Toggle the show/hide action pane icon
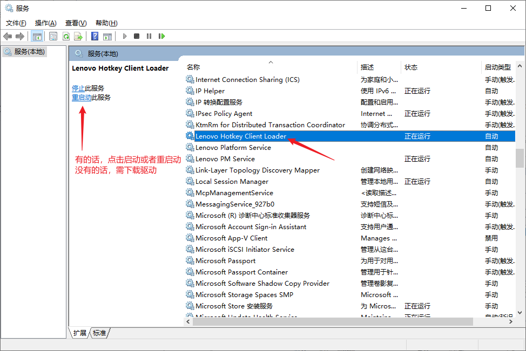The width and height of the screenshot is (526, 351). click(x=107, y=36)
